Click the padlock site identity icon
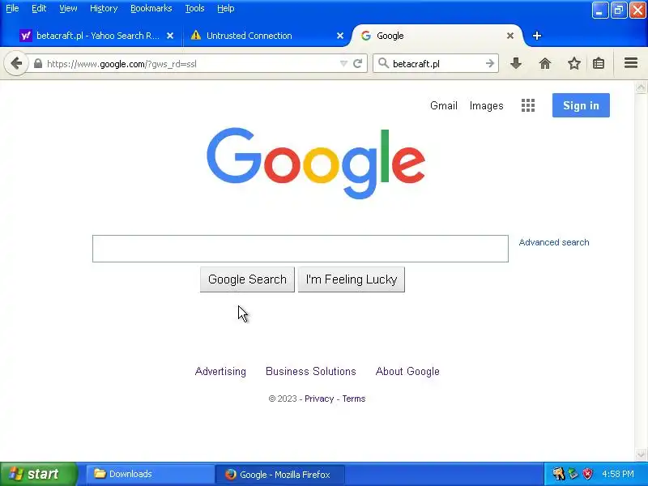This screenshot has width=648, height=486. click(37, 64)
